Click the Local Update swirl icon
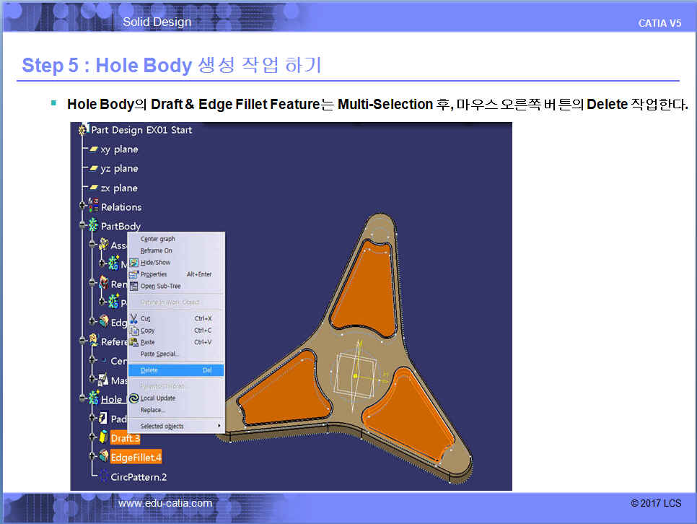Image resolution: width=697 pixels, height=524 pixels. click(133, 398)
